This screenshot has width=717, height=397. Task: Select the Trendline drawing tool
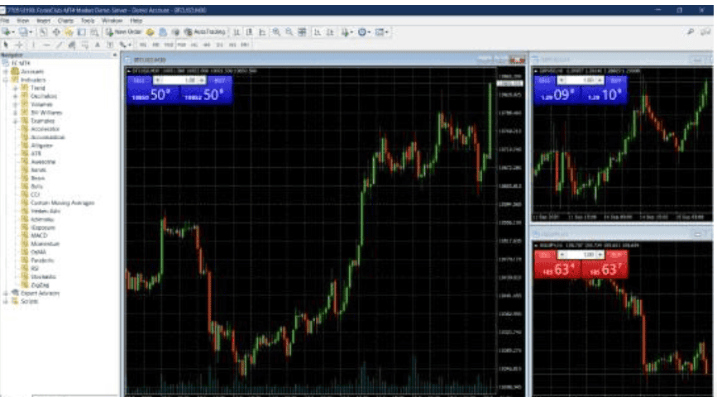60,45
